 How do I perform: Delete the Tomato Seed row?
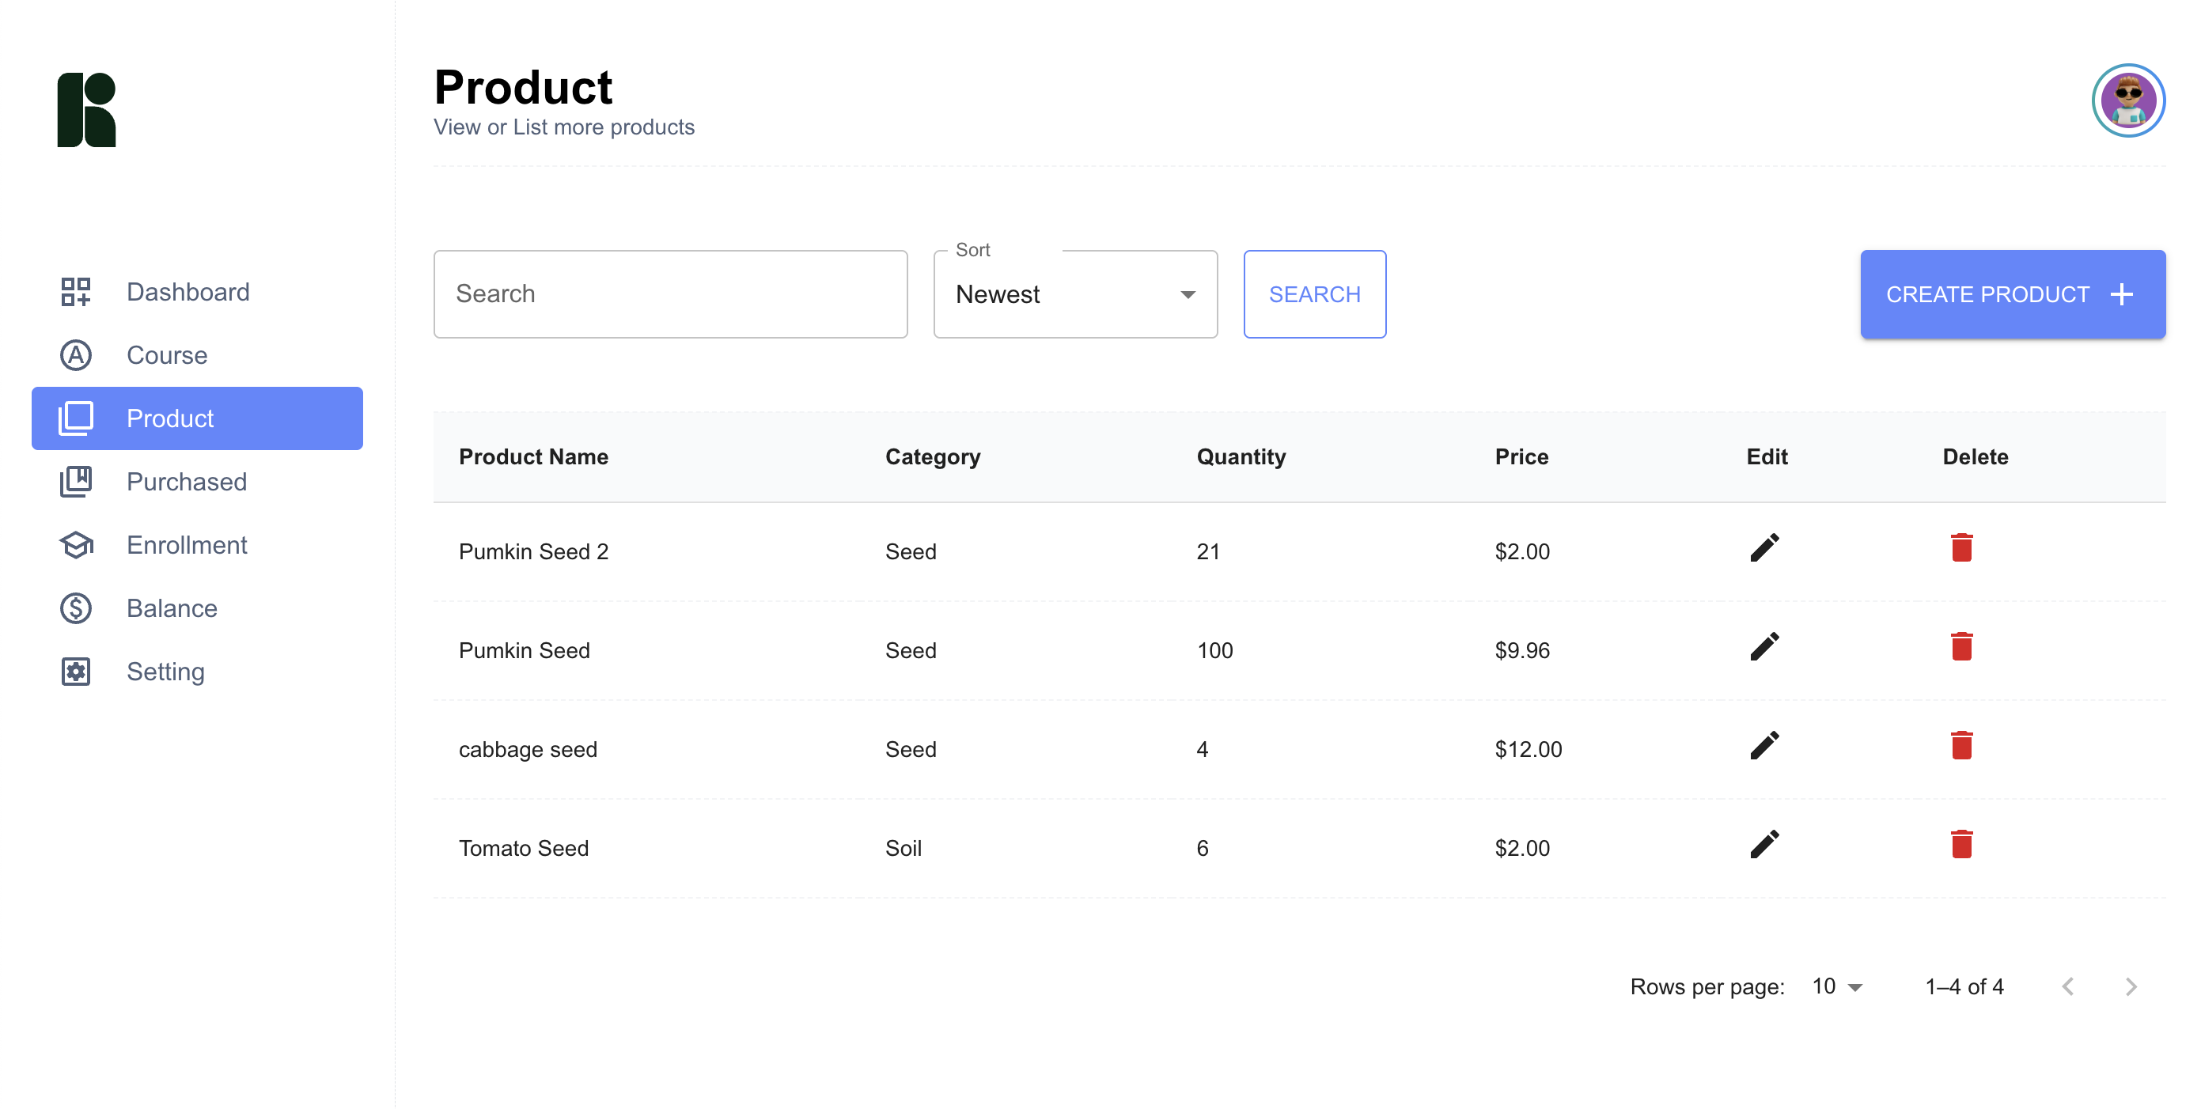(x=1961, y=845)
